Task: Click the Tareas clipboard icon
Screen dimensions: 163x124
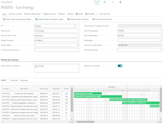Action: coord(77,14)
